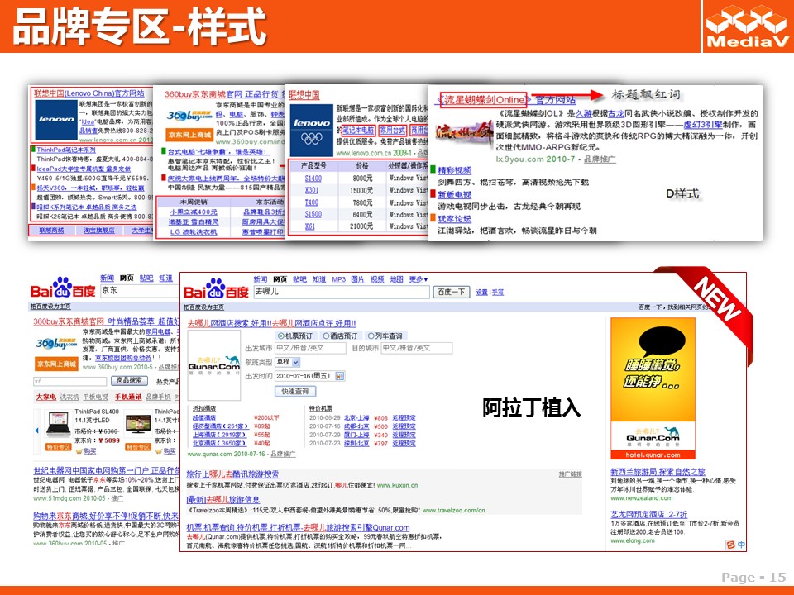This screenshot has height=595, width=794.
Task: Select the 机票预订 radio button
Action: [x=281, y=336]
